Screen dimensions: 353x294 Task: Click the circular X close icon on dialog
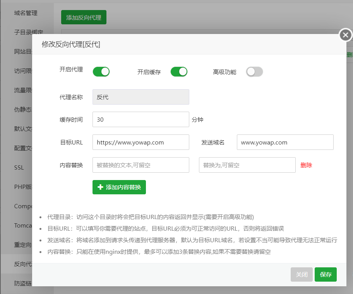[345, 35]
